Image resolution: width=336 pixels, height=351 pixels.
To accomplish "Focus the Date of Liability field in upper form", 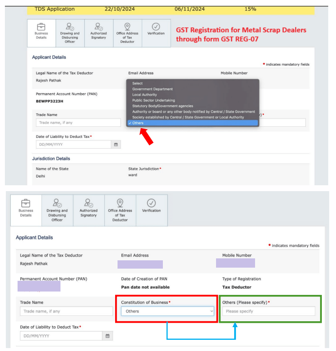I will point(73,144).
